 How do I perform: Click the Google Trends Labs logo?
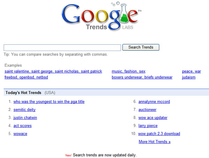tap(101, 16)
